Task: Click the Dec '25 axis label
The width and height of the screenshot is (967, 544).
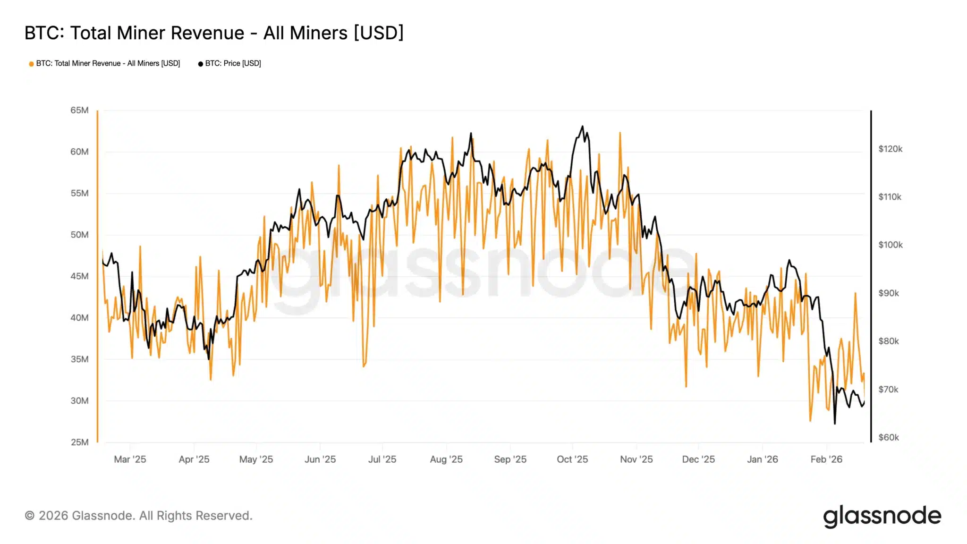Action: click(698, 459)
